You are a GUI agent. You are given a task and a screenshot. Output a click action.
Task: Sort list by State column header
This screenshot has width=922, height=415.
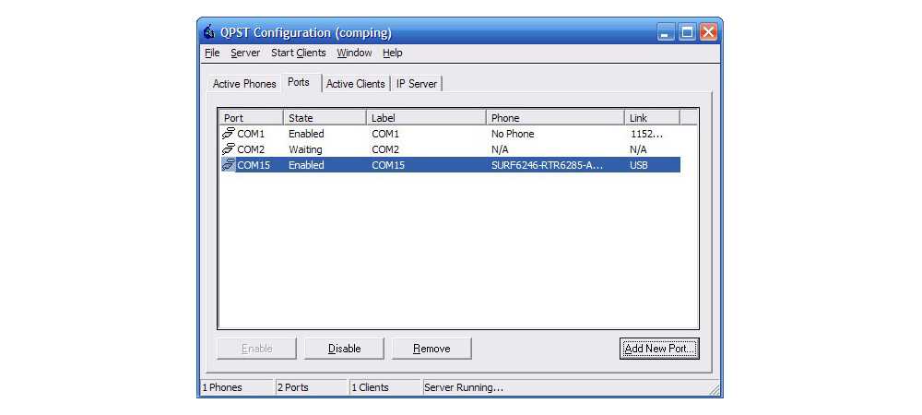coord(325,118)
